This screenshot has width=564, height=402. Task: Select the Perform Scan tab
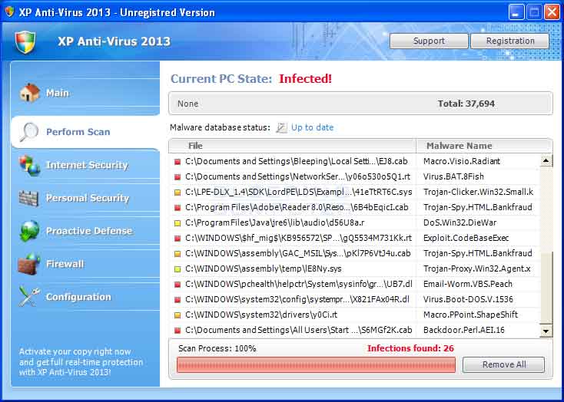[x=85, y=132]
